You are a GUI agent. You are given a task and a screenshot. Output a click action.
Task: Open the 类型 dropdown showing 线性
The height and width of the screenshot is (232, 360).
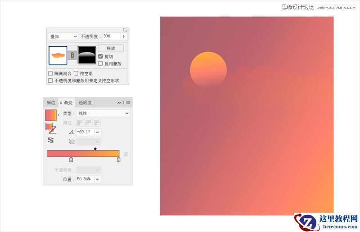[x=103, y=113]
